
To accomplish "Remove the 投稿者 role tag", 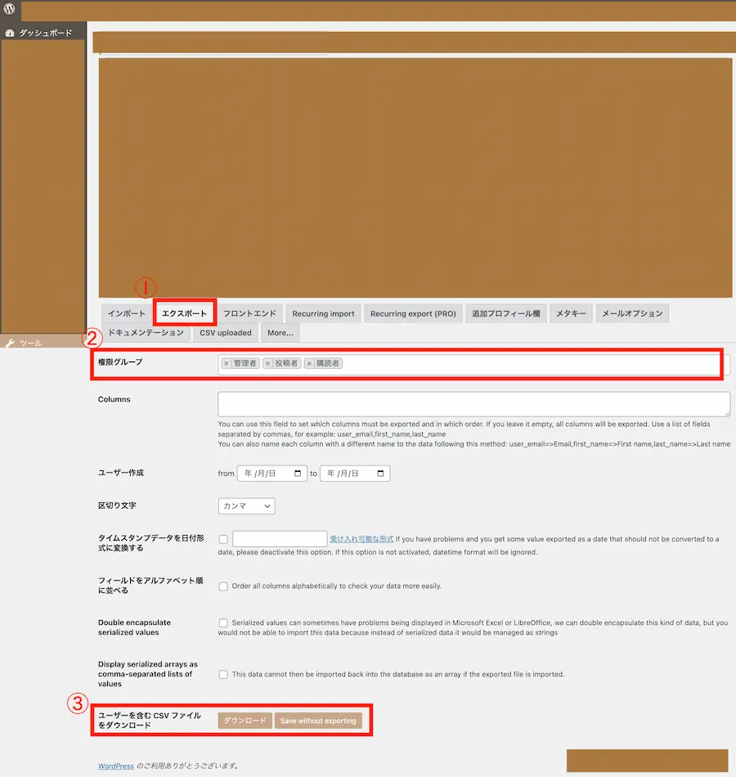I will [267, 363].
